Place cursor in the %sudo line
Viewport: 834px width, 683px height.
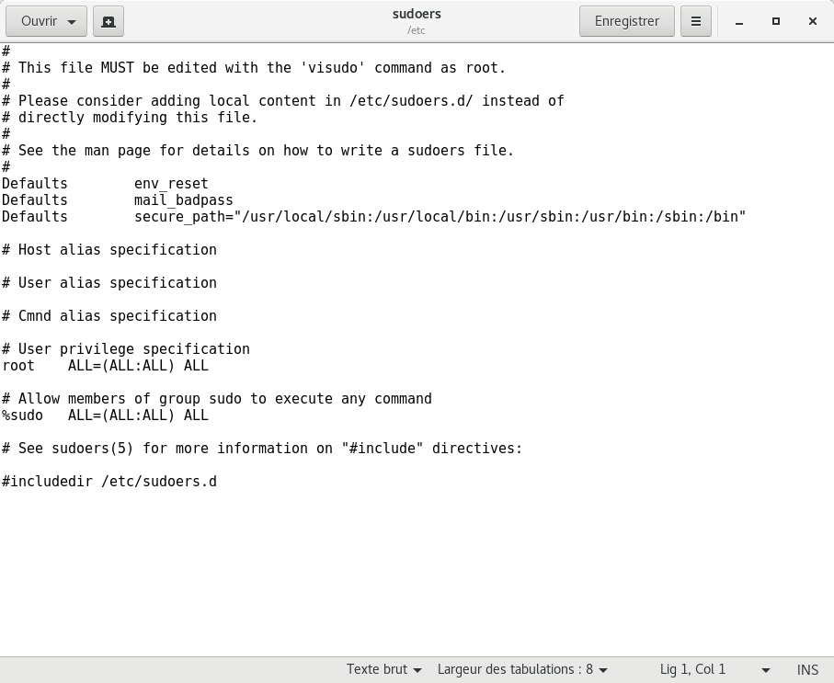click(x=105, y=415)
